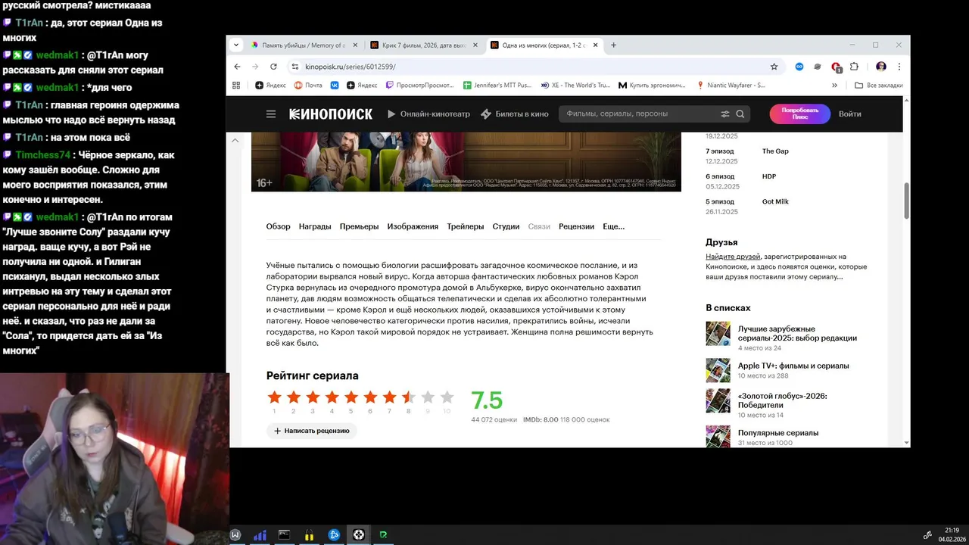Open the red extension icon with badge
Screen dimensions: 969x545
tap(836, 67)
